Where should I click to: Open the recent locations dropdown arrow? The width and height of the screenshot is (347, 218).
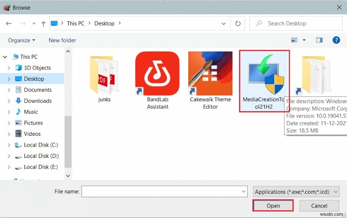click(x=34, y=23)
